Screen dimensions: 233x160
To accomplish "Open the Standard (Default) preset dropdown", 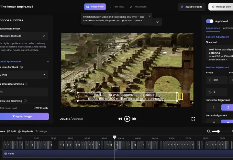I will pyautogui.click(x=24, y=36).
